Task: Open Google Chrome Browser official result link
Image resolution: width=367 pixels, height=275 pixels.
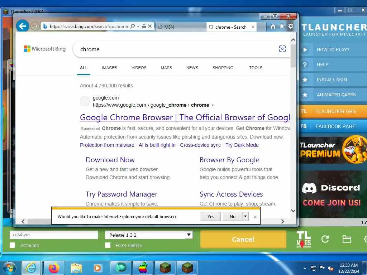Action: (185, 117)
